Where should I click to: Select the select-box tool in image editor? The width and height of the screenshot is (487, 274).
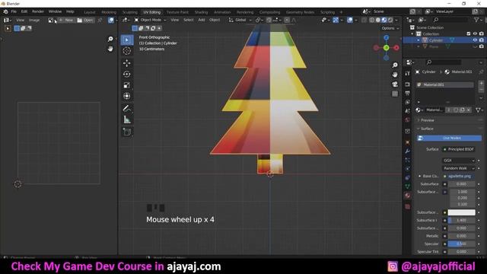[x=8, y=29]
